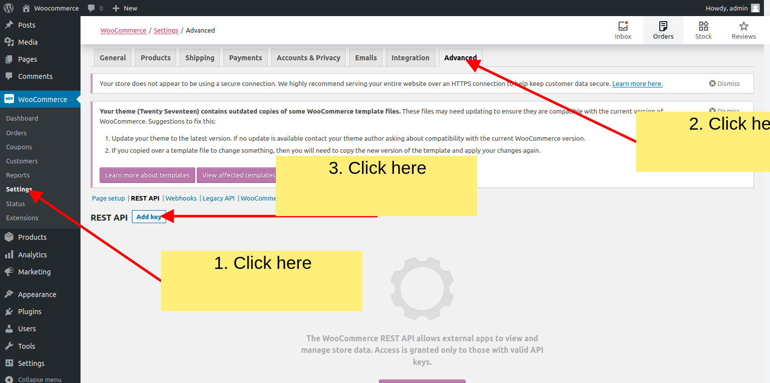Open the Products box icon
The image size is (770, 383).
point(9,237)
